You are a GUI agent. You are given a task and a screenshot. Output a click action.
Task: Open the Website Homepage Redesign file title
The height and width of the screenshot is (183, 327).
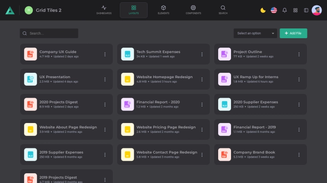164,77
